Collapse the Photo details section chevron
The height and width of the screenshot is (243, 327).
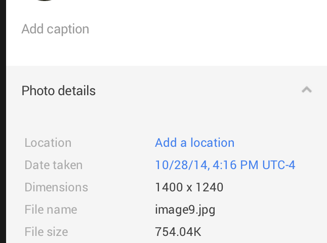[x=307, y=90]
